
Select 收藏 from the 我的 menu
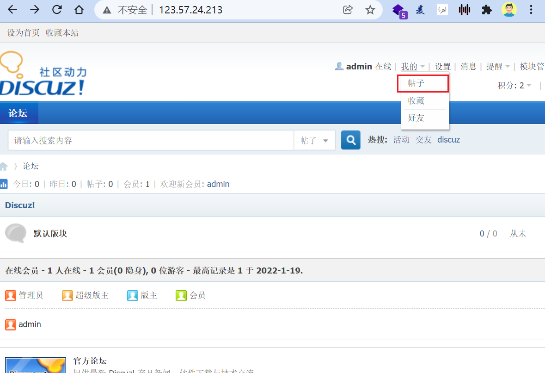[x=416, y=100]
